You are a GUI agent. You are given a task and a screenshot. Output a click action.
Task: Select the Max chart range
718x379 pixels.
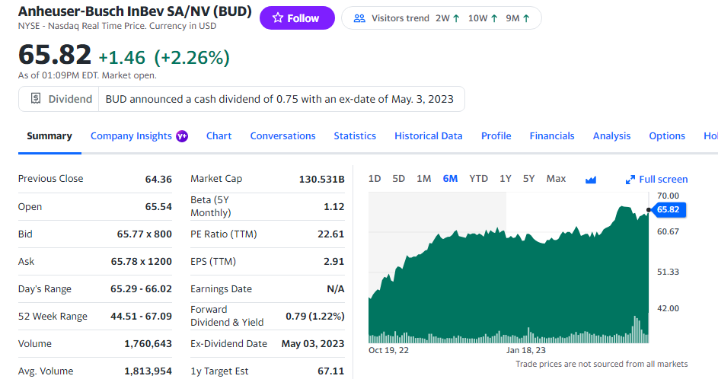point(556,179)
